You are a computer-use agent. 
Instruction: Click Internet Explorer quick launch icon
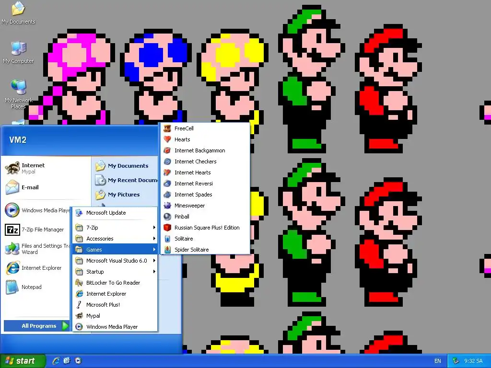56,361
